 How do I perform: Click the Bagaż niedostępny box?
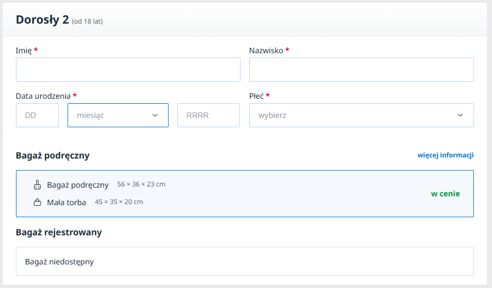(244, 262)
